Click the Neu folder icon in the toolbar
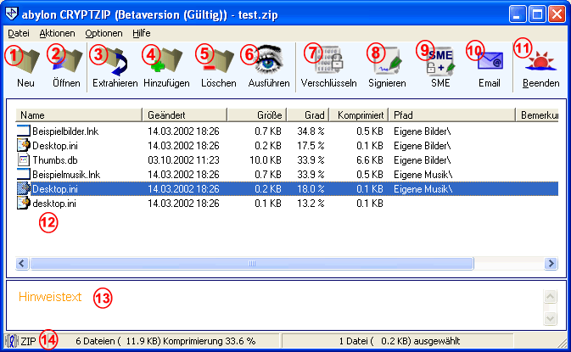Image resolution: width=571 pixels, height=352 pixels. click(x=27, y=61)
